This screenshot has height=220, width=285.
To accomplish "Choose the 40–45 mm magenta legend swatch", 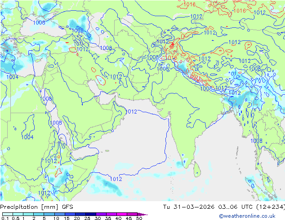I will pos(121,214).
